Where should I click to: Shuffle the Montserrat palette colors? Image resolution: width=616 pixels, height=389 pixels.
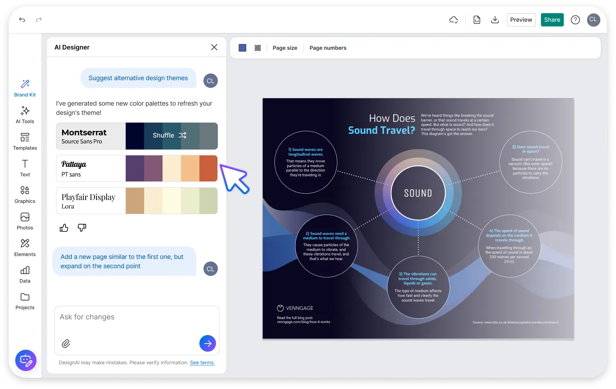coord(169,135)
